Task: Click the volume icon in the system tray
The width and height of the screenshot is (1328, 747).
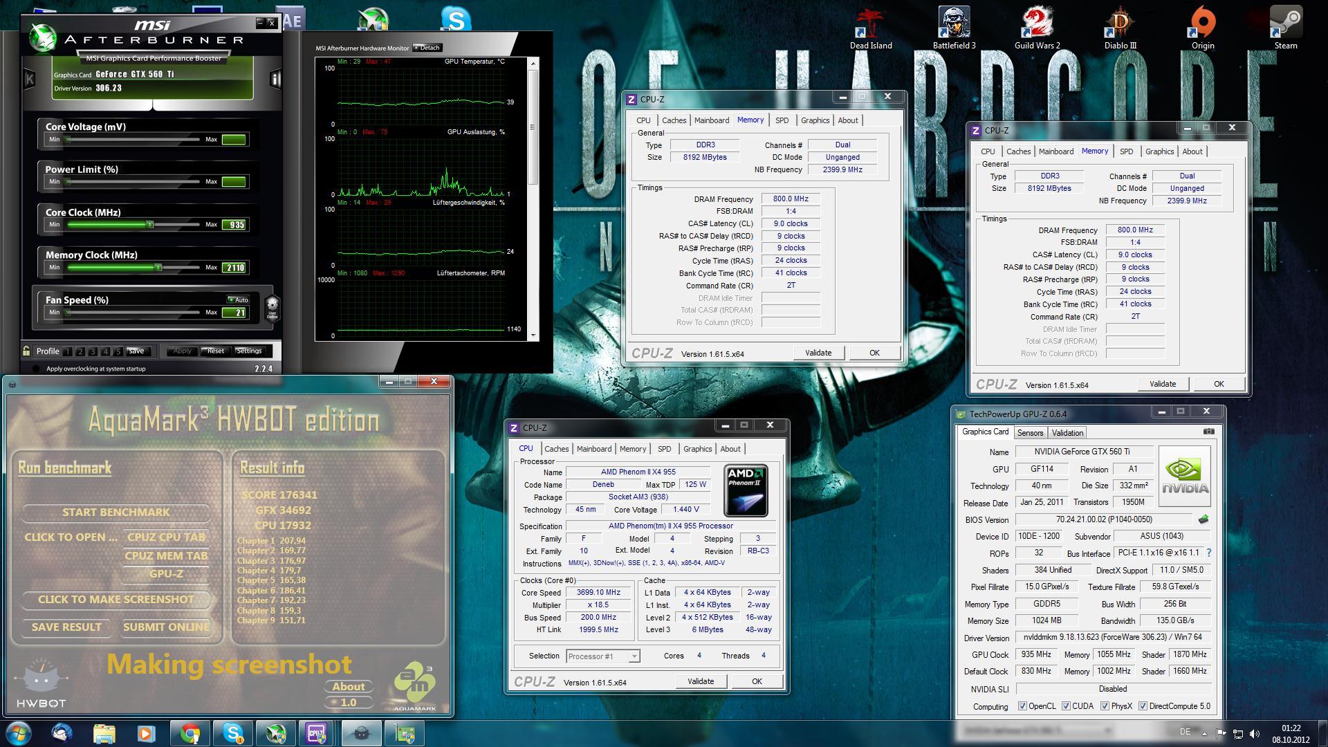Action: click(1255, 733)
